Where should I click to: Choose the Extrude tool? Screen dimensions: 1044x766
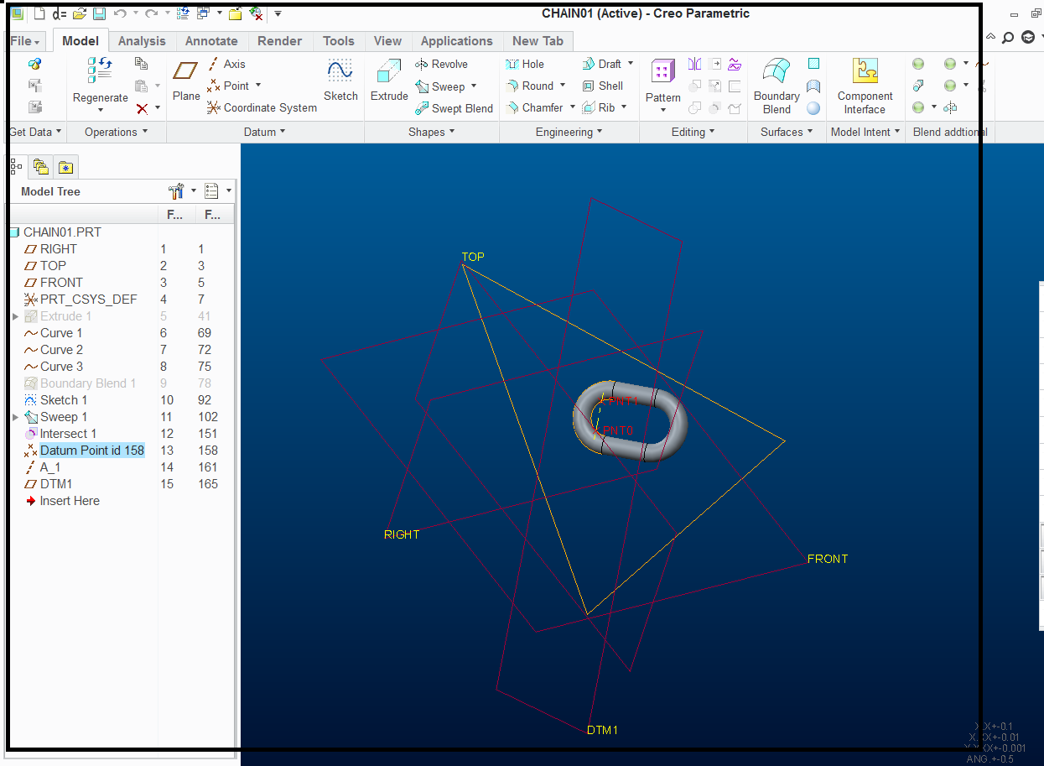[389, 81]
